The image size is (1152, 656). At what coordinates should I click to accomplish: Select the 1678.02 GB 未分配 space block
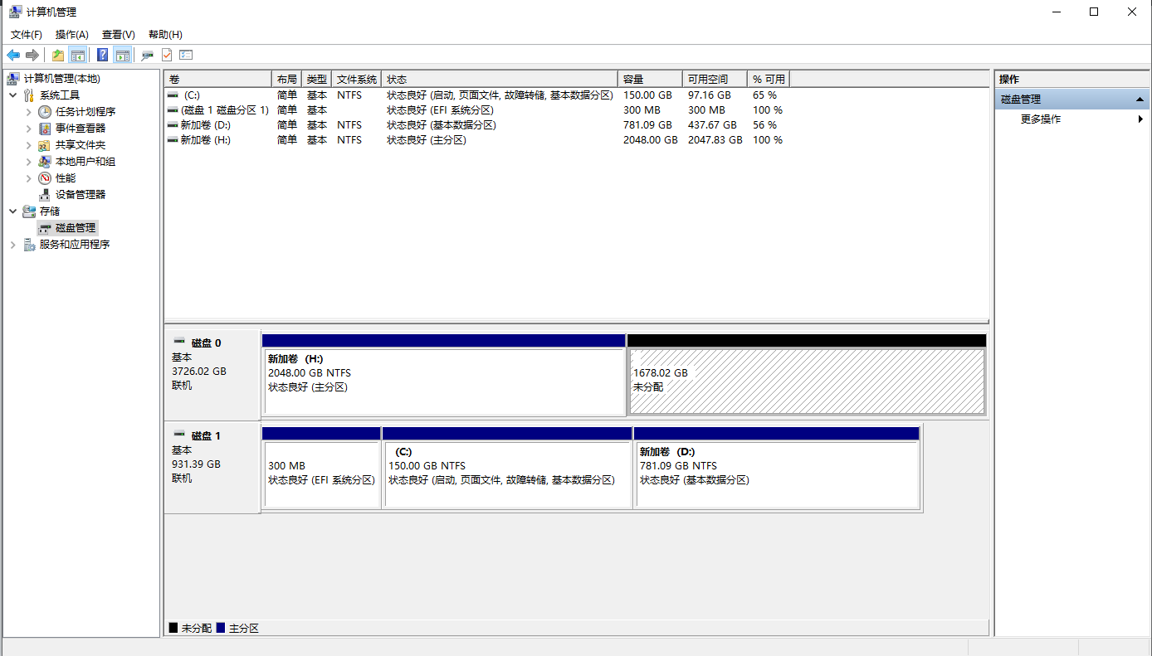tap(807, 375)
